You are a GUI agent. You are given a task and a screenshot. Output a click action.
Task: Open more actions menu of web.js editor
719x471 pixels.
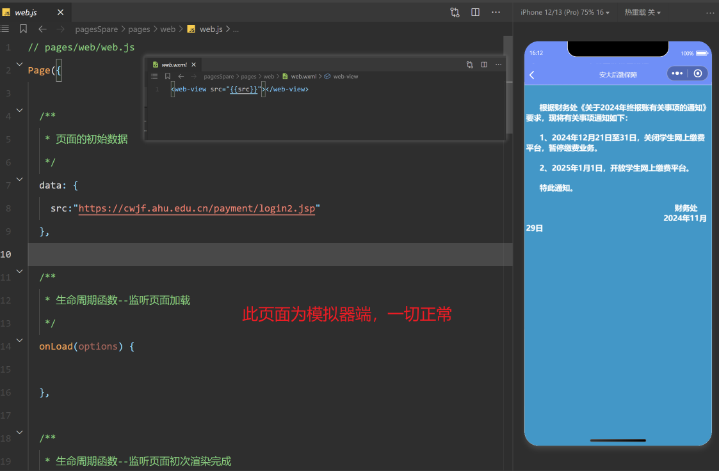(496, 12)
